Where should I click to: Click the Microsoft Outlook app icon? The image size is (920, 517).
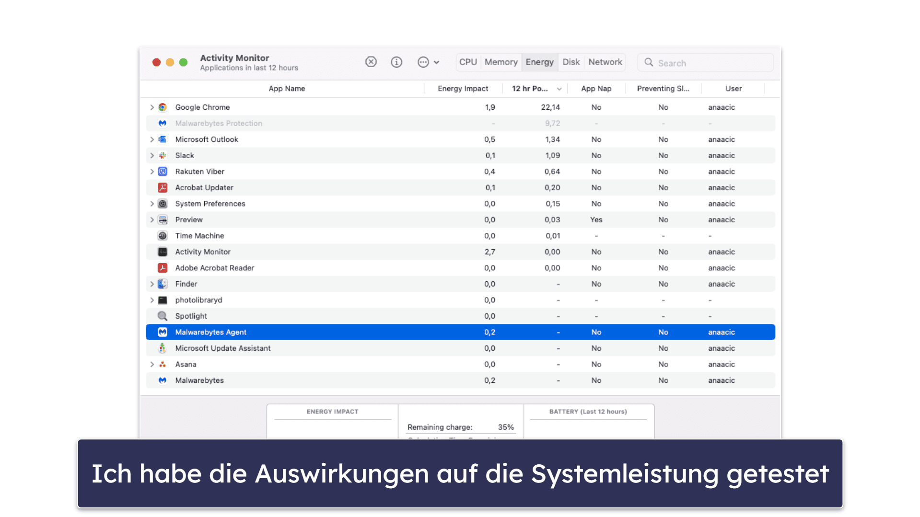pyautogui.click(x=163, y=139)
